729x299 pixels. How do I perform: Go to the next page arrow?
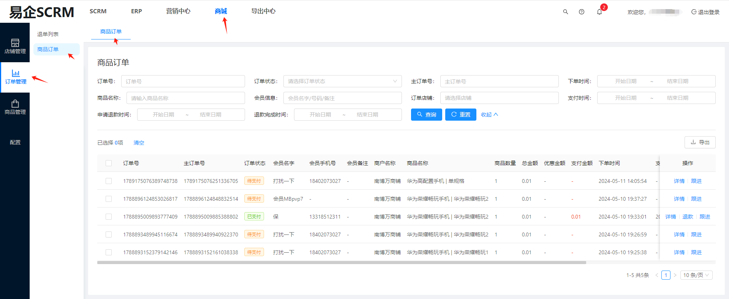pos(675,275)
